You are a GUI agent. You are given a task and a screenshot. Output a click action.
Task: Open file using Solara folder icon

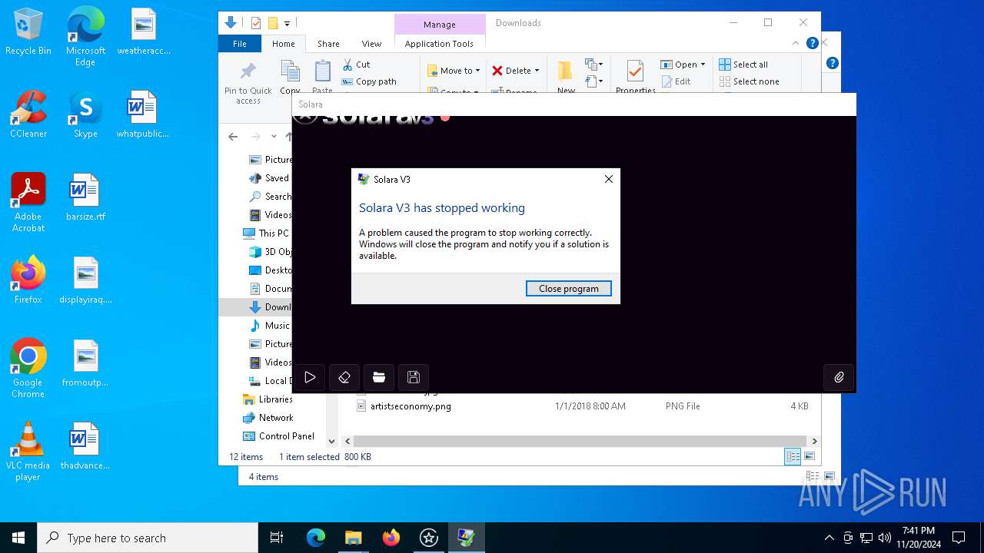379,377
